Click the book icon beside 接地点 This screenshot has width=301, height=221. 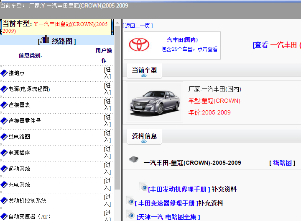4,73
